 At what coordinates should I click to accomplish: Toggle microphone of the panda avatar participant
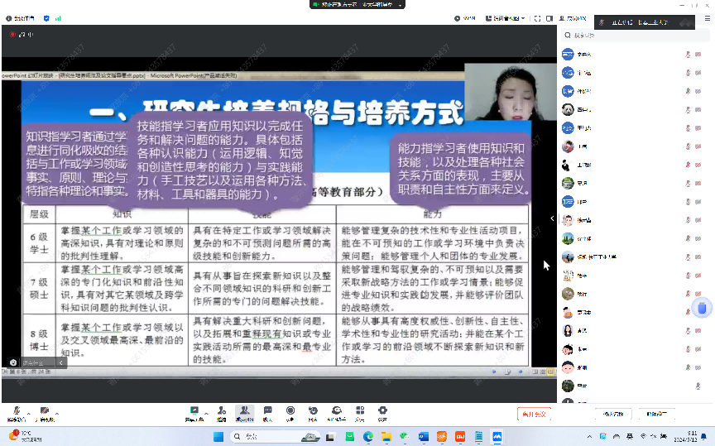(x=687, y=109)
